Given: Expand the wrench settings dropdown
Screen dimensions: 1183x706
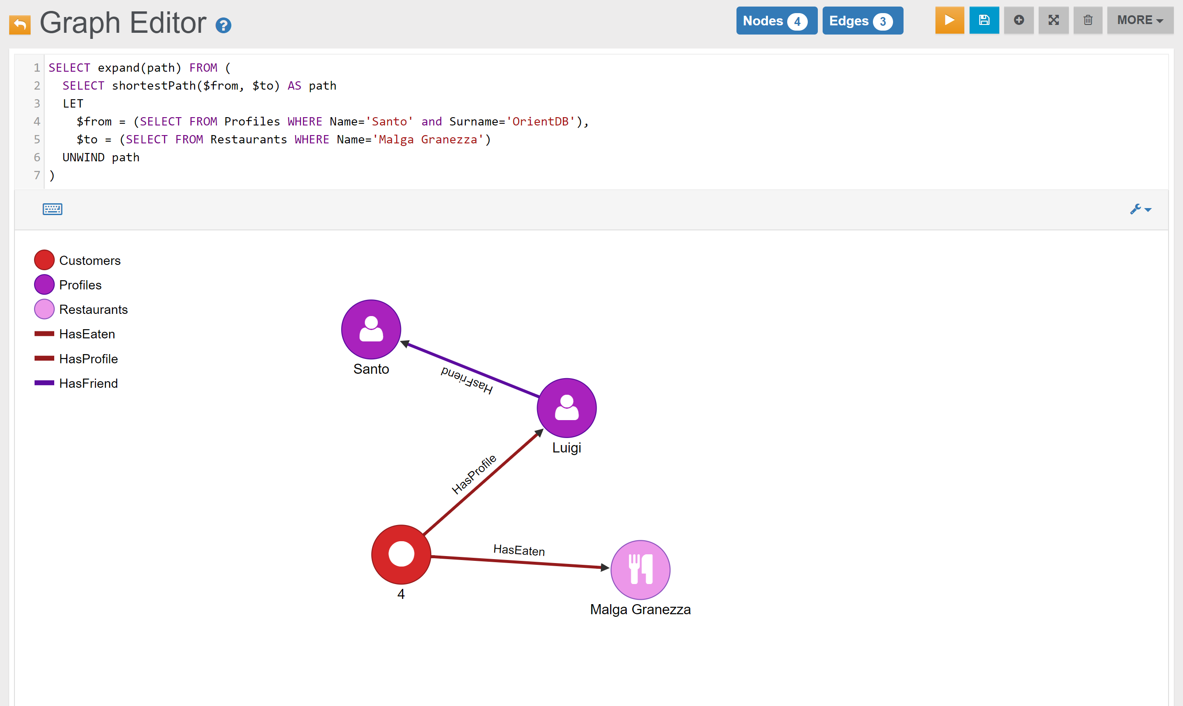Looking at the screenshot, I should [1140, 209].
